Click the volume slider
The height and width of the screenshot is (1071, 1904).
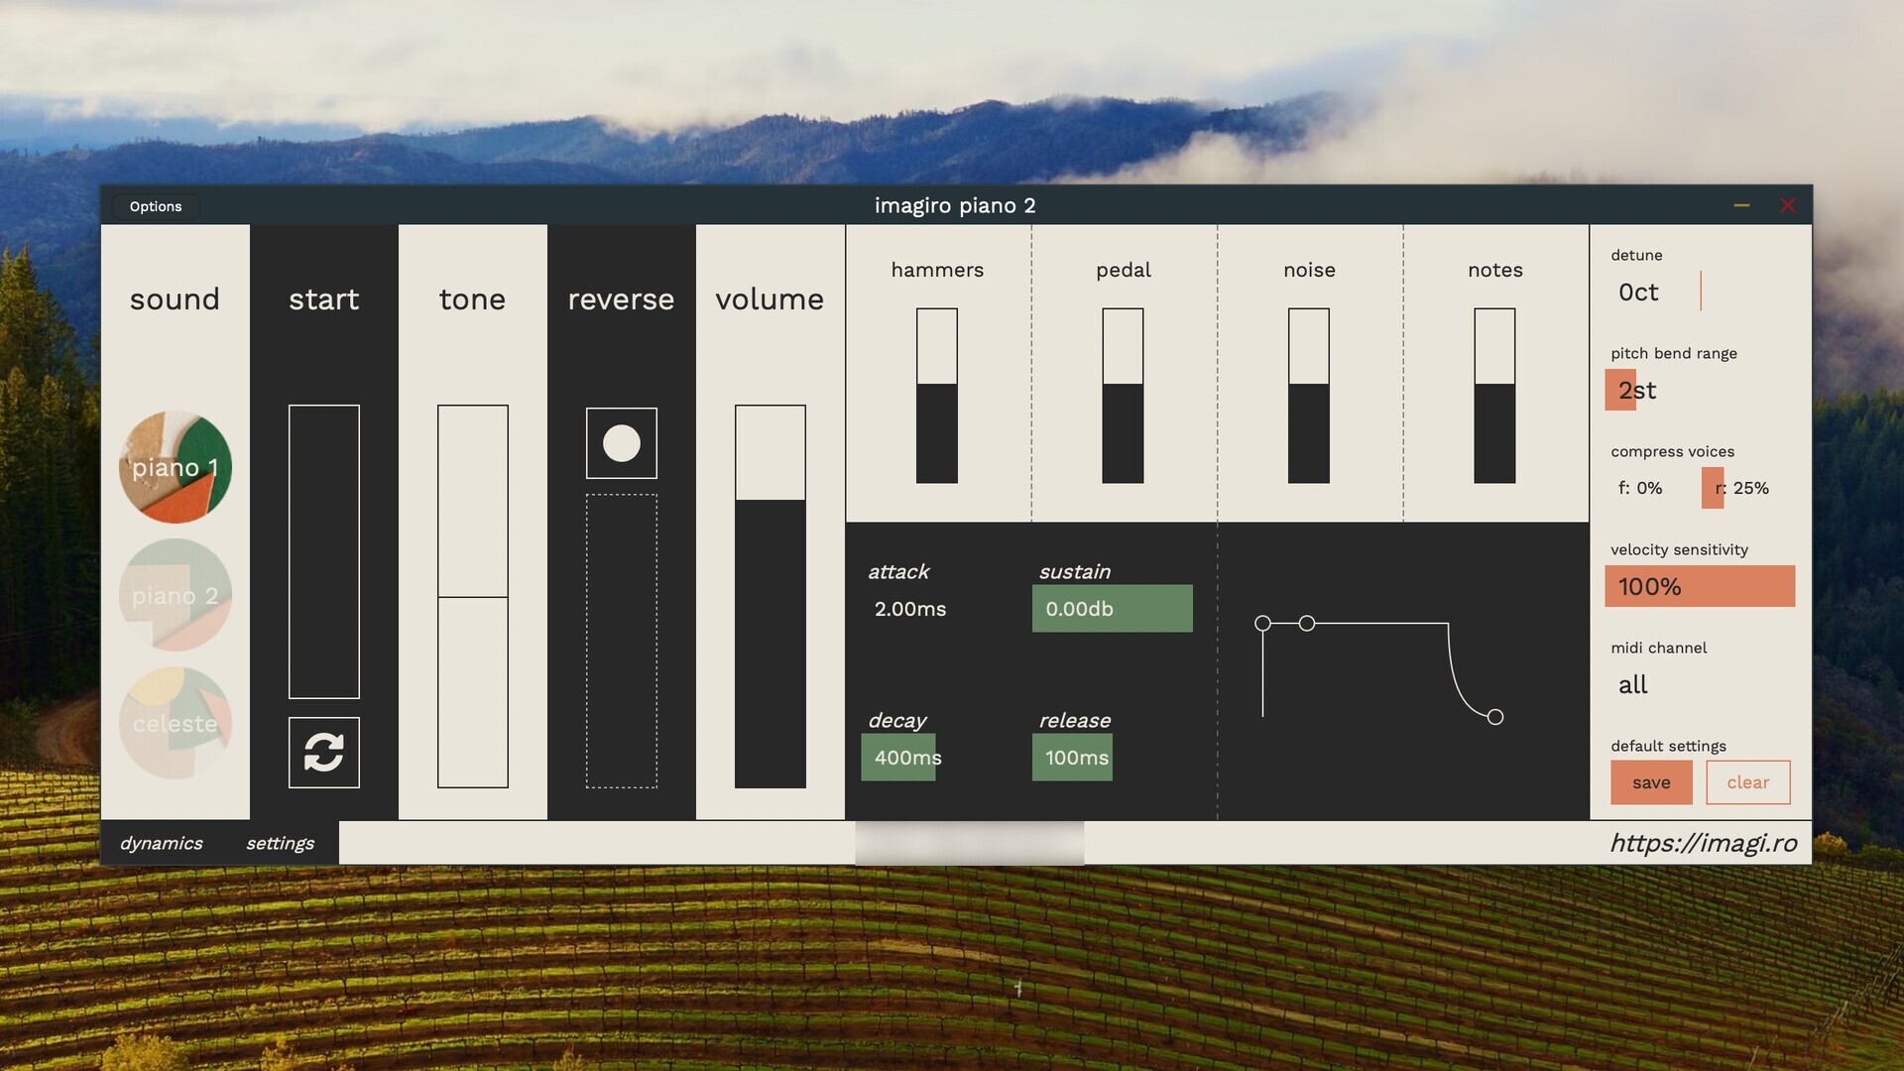pos(770,595)
